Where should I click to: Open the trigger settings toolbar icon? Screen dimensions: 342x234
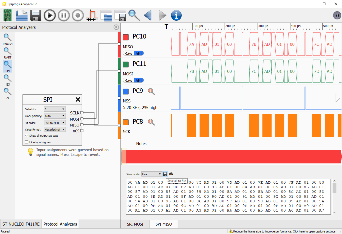point(91,15)
